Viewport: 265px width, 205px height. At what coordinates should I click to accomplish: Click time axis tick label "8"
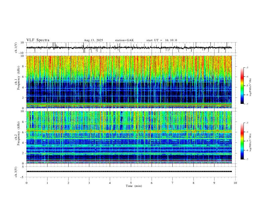(x=193, y=183)
